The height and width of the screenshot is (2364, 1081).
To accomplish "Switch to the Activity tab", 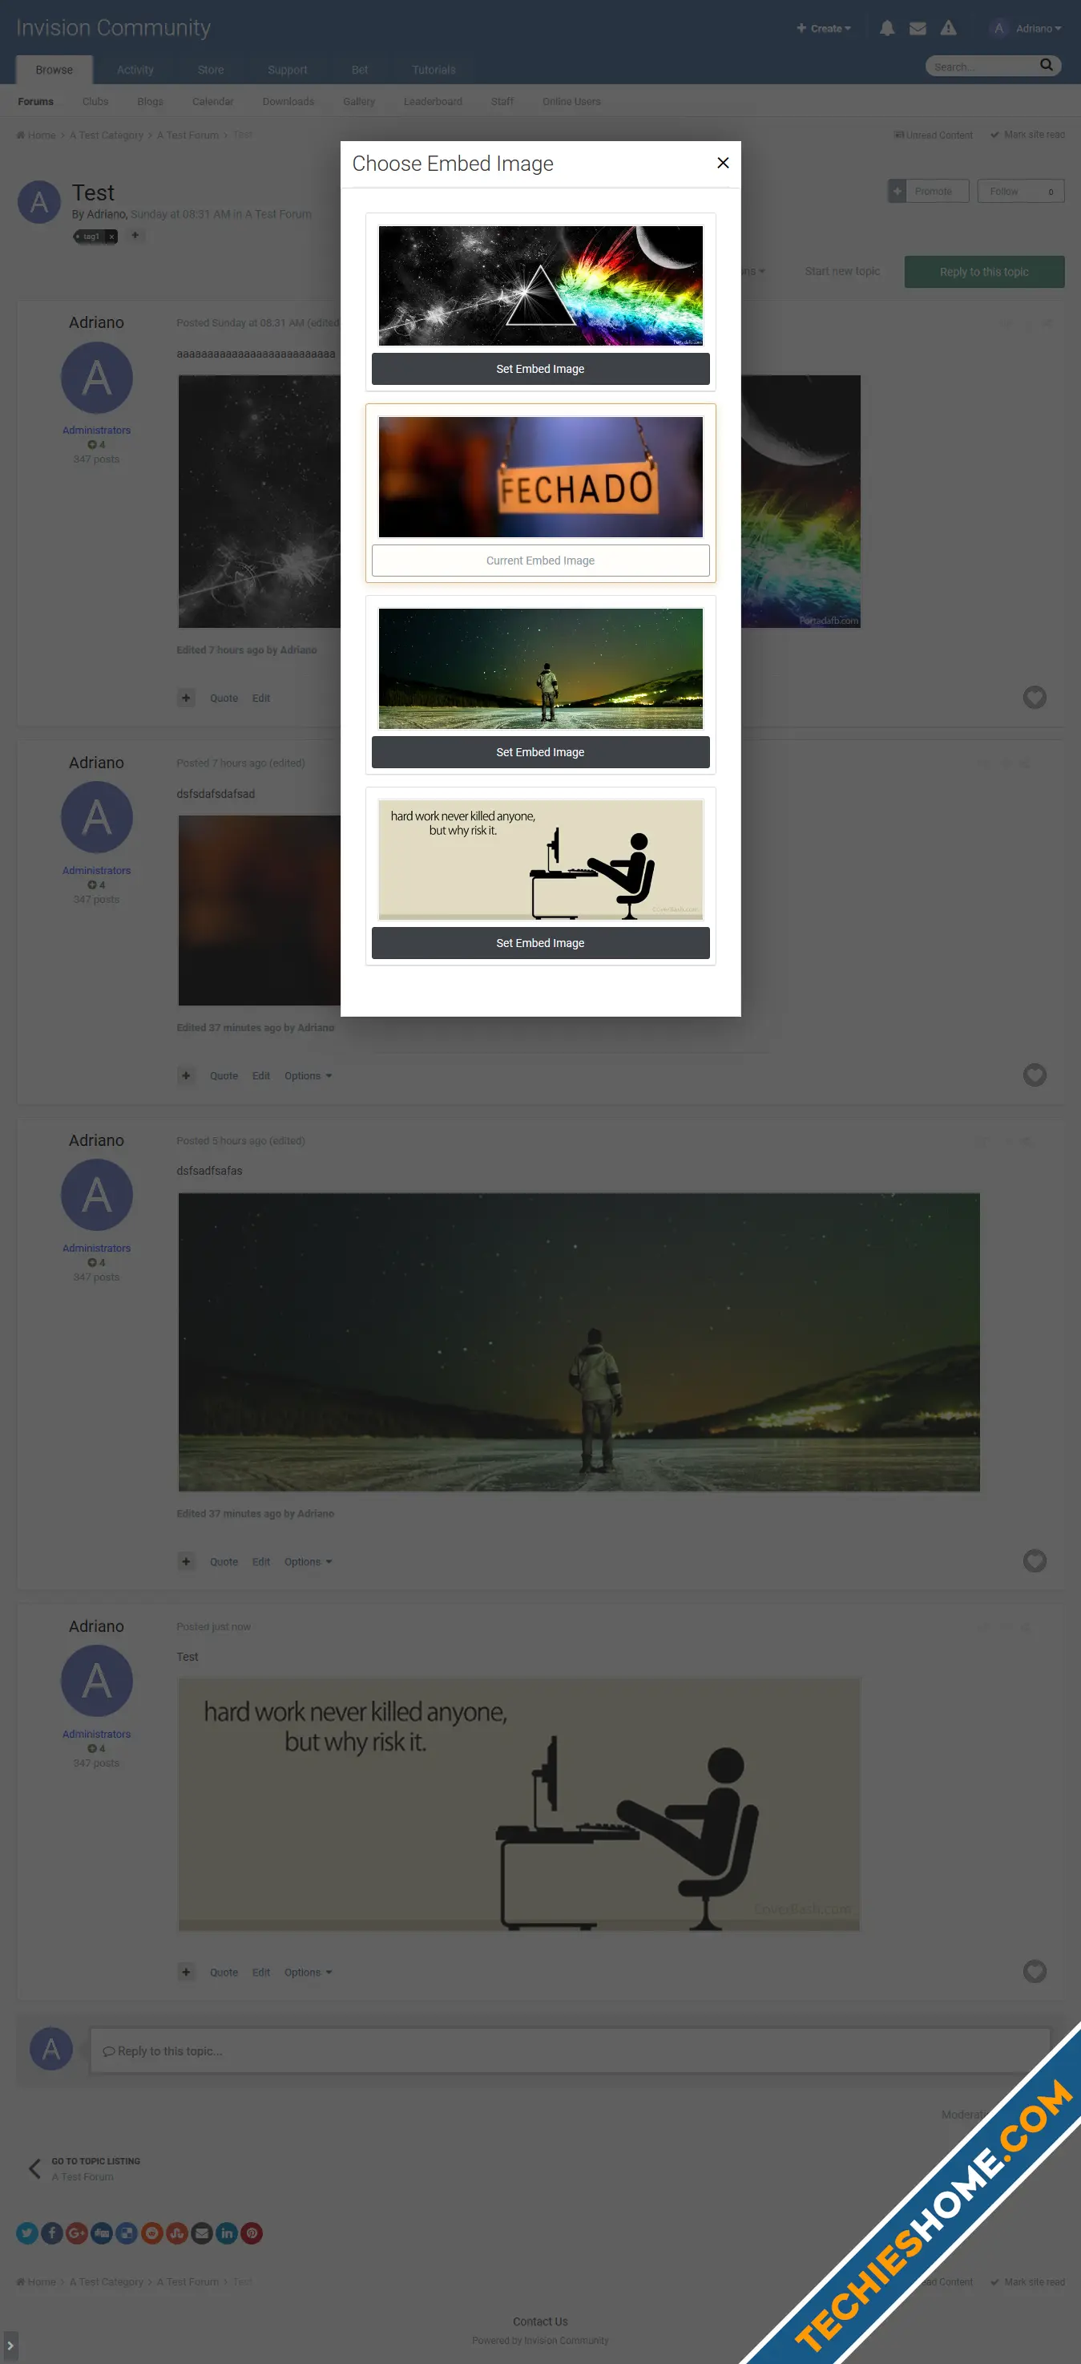I will [135, 70].
